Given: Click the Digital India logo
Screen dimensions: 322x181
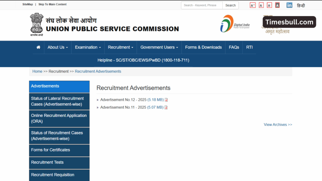Looking at the screenshot, I should click(235, 24).
